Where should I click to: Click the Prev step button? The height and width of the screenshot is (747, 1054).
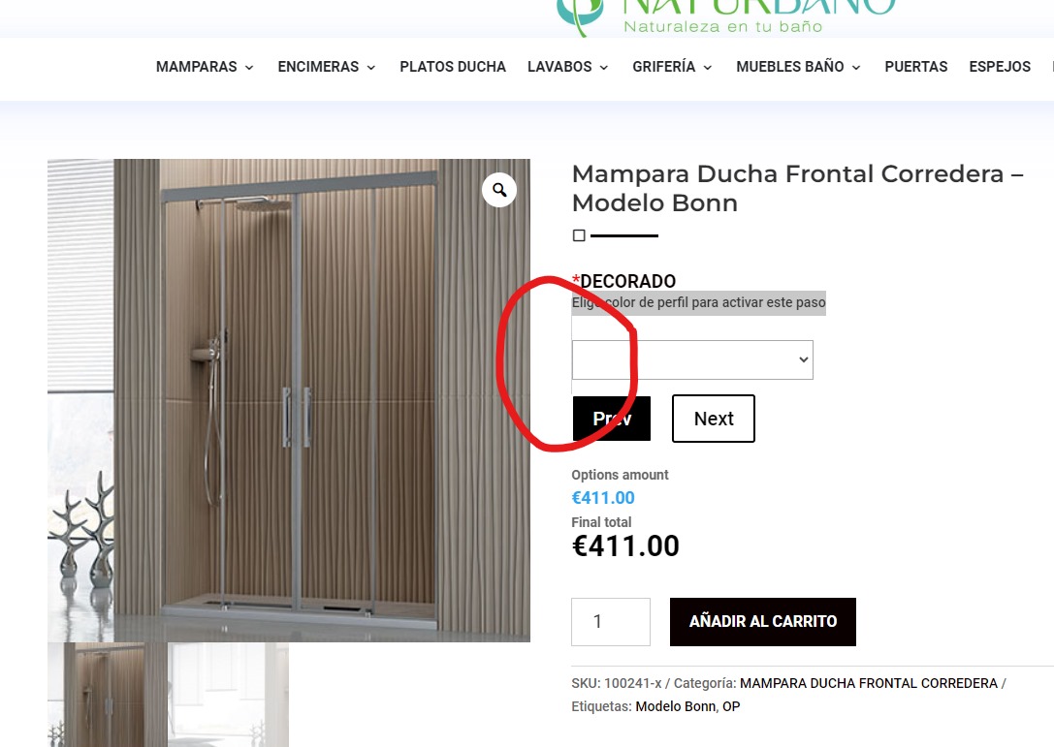(x=612, y=419)
